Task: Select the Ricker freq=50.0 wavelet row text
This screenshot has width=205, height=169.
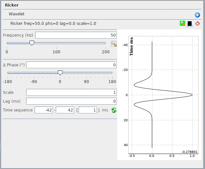Action: pos(53,24)
